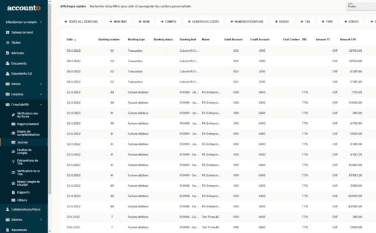Screen dimensions: 376x233
Task: Click the Date column sort arrow
Action: [x=75, y=40]
